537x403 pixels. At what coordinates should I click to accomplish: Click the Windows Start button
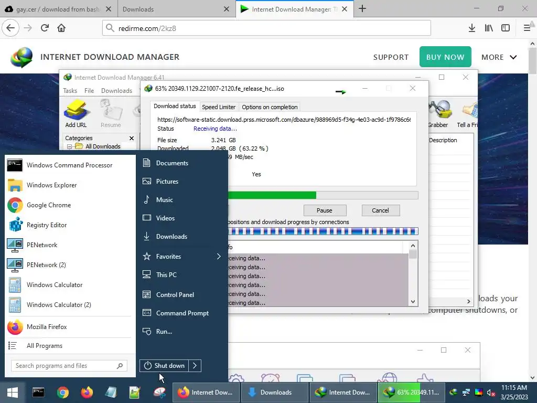click(x=13, y=393)
